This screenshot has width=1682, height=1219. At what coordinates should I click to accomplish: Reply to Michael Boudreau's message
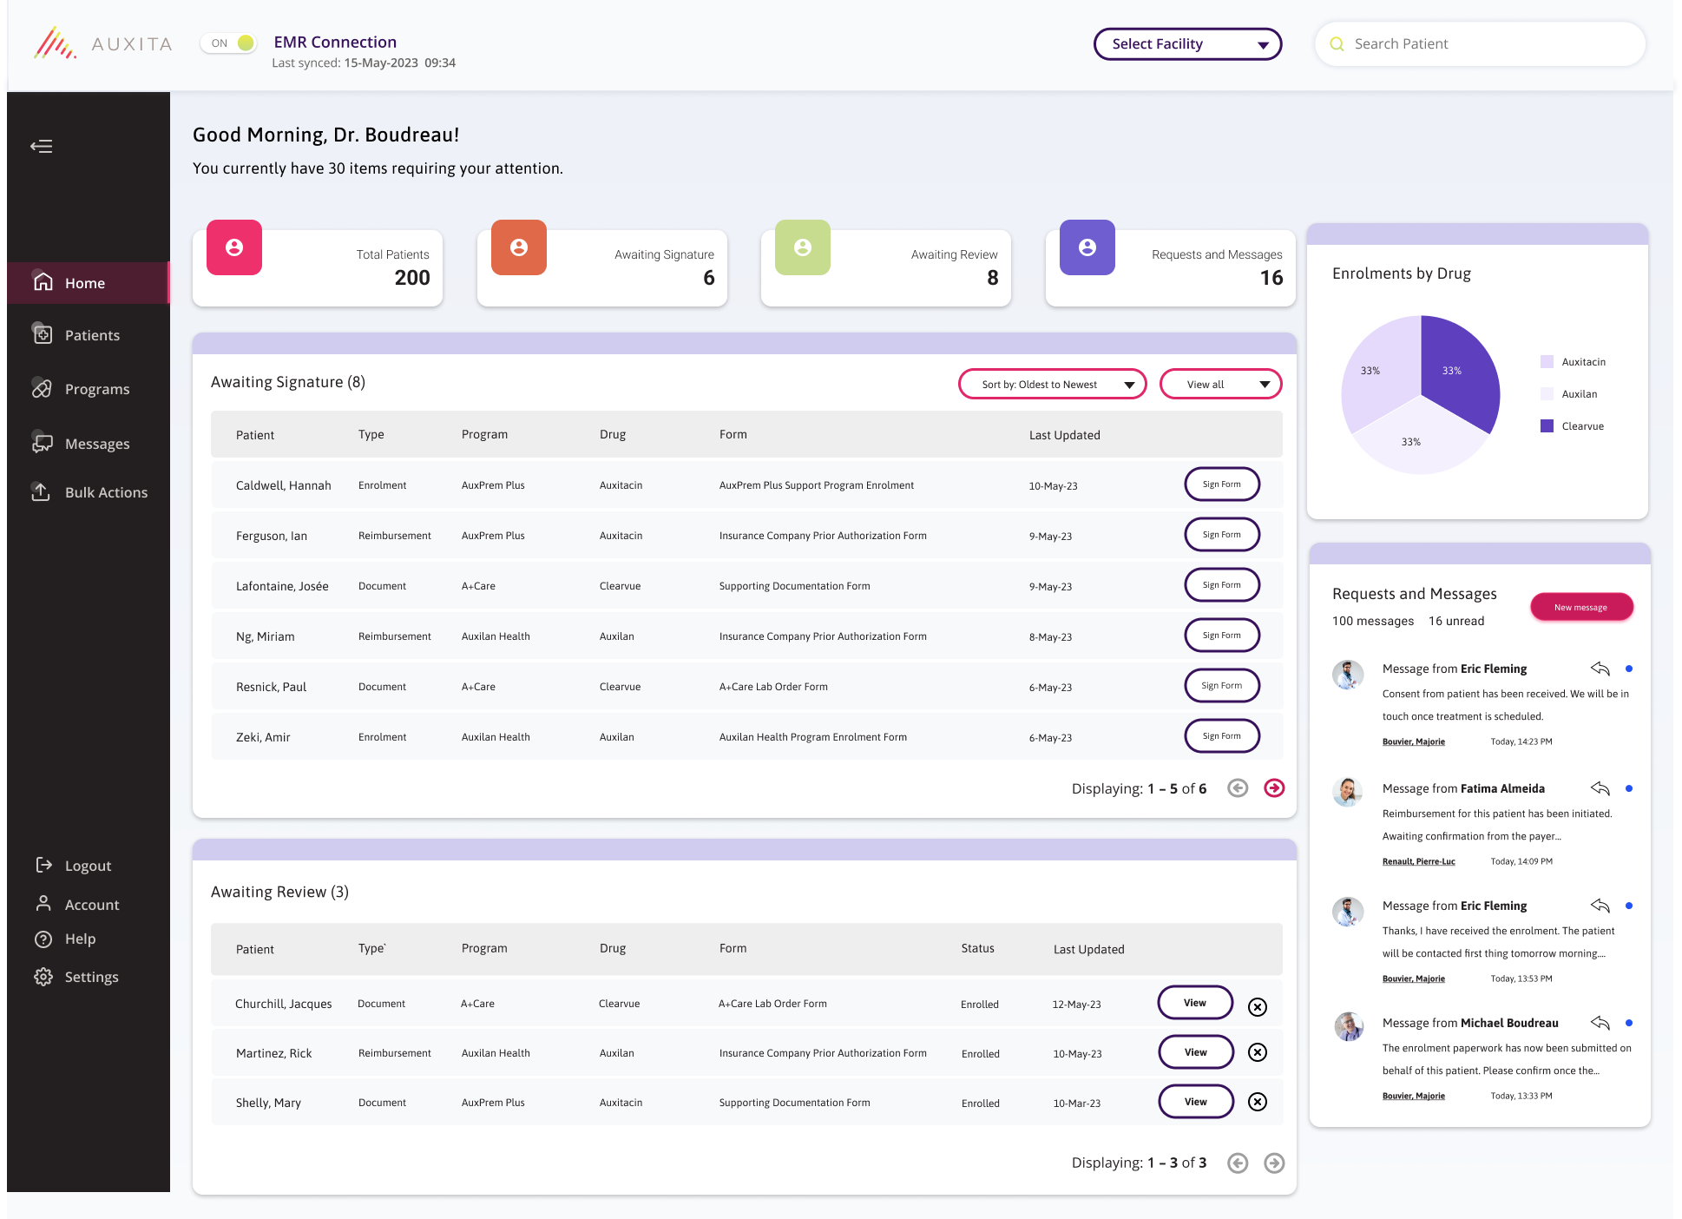pyautogui.click(x=1600, y=1023)
